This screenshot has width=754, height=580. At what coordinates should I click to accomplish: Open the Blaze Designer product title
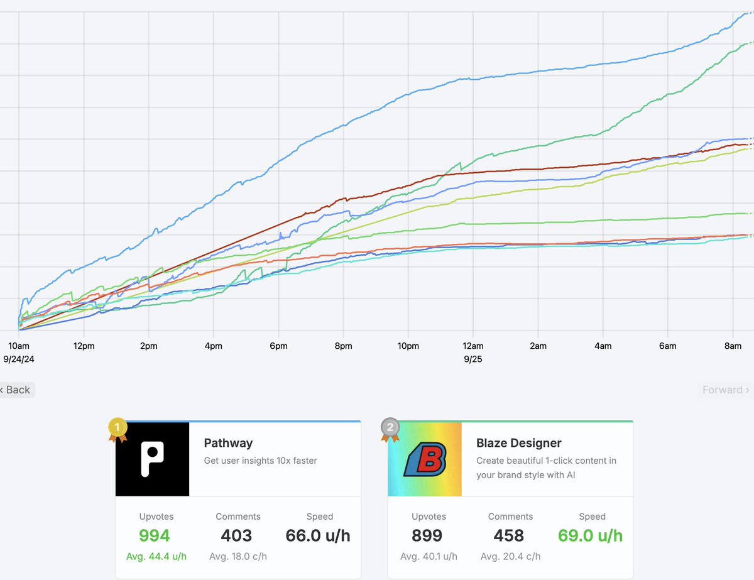519,443
